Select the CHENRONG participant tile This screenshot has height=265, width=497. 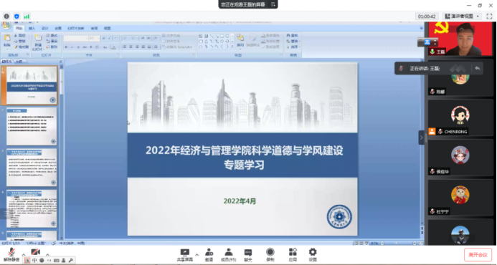pos(460,117)
